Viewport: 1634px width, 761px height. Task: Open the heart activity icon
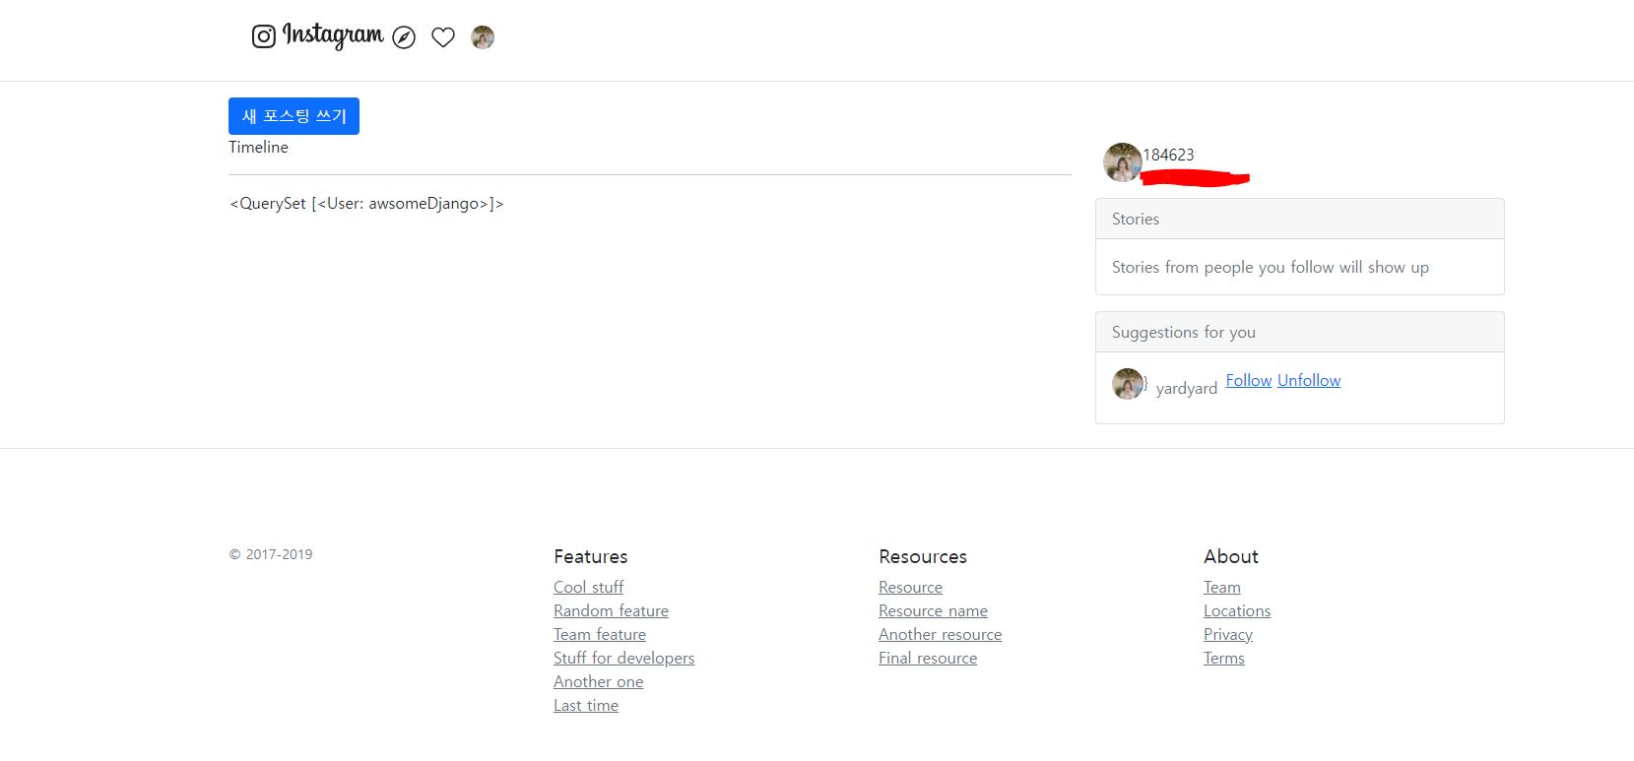click(443, 37)
